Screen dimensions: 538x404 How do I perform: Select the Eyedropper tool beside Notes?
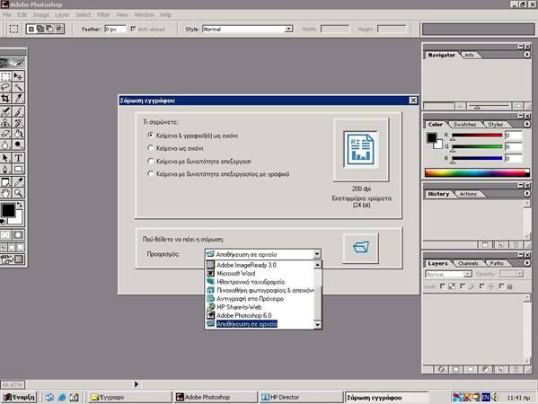[18, 181]
